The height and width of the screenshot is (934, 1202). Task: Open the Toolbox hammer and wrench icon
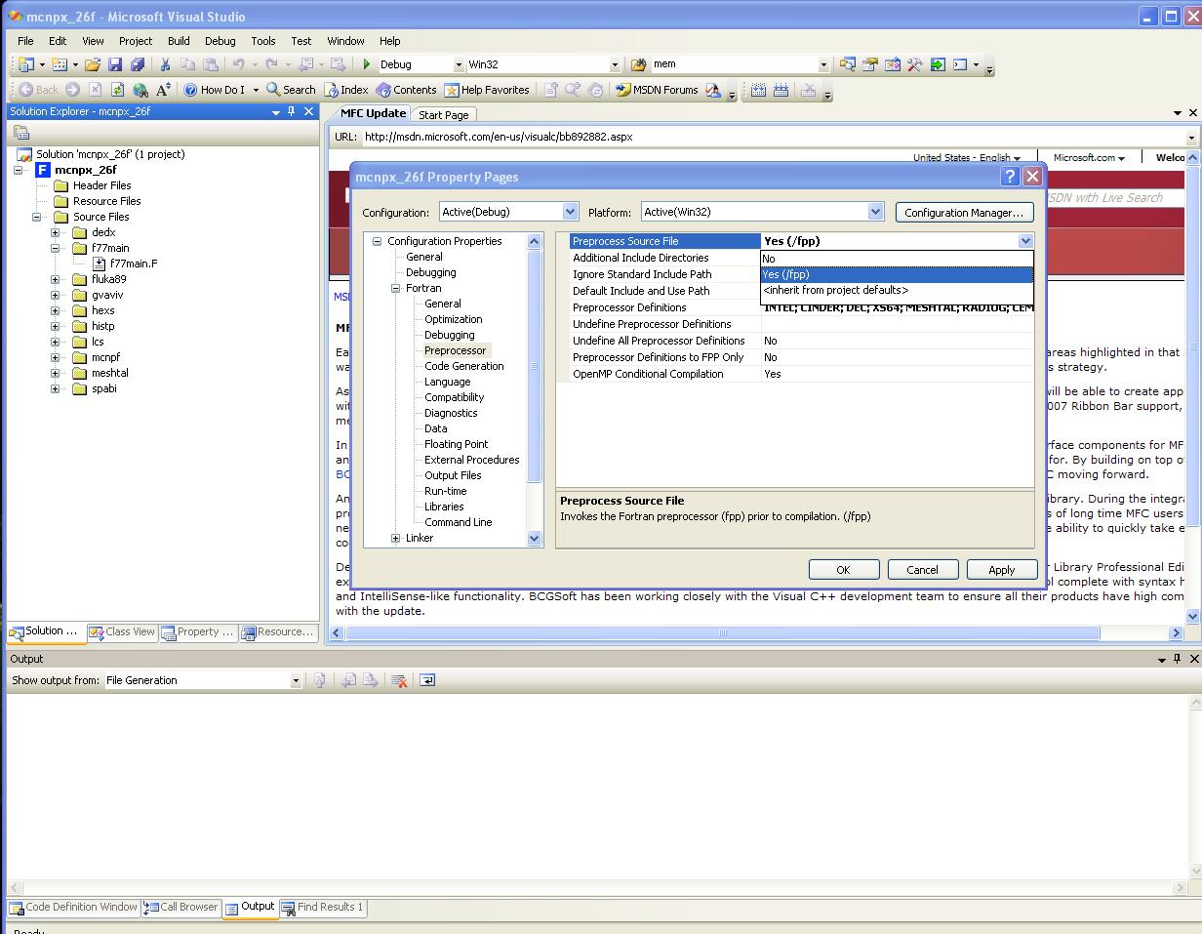pyautogui.click(x=914, y=64)
